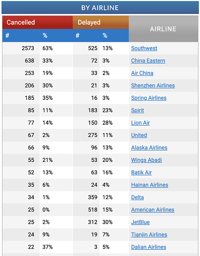Image resolution: width=200 pixels, height=256 pixels.
Task: Click the JetBlue link
Action: click(x=140, y=222)
